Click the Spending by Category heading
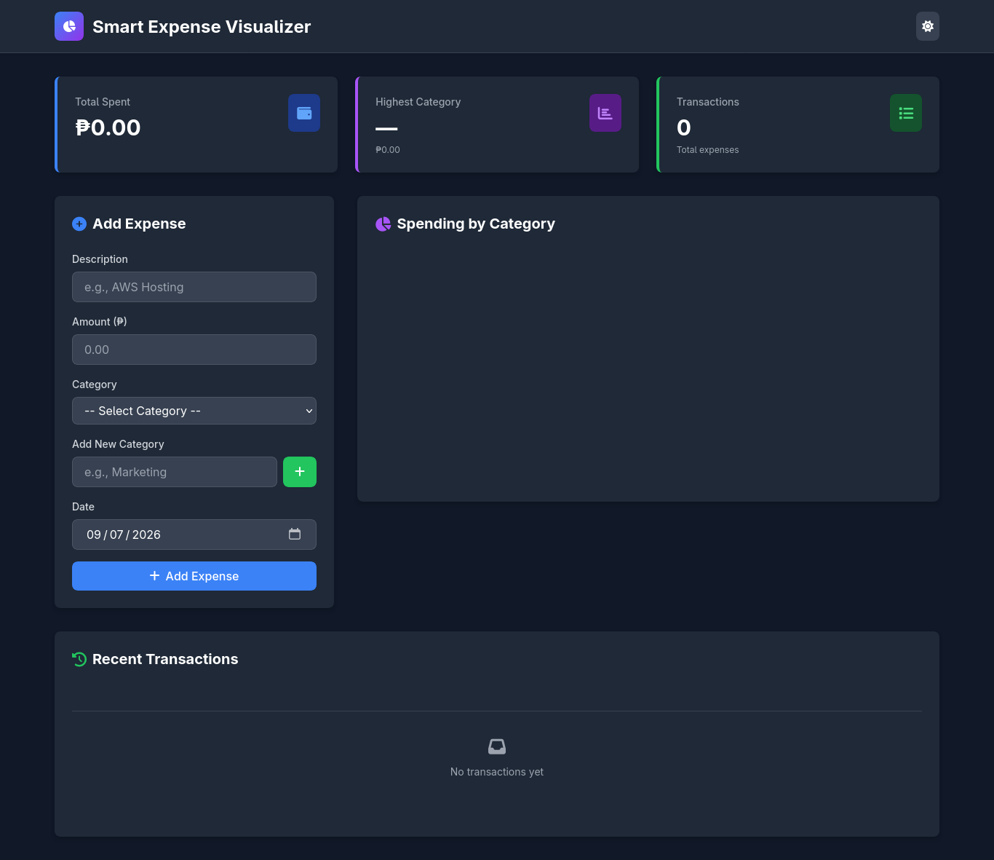The width and height of the screenshot is (994, 860). pos(476,224)
